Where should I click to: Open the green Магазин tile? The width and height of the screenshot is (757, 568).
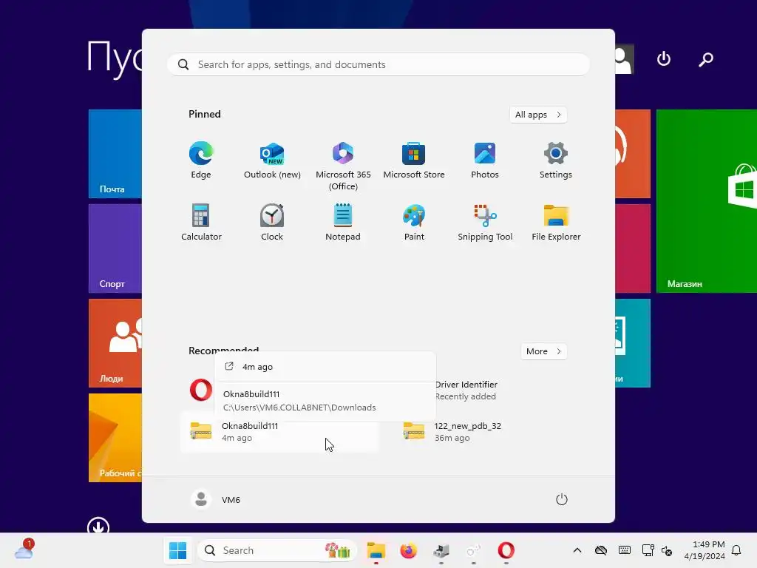706,201
